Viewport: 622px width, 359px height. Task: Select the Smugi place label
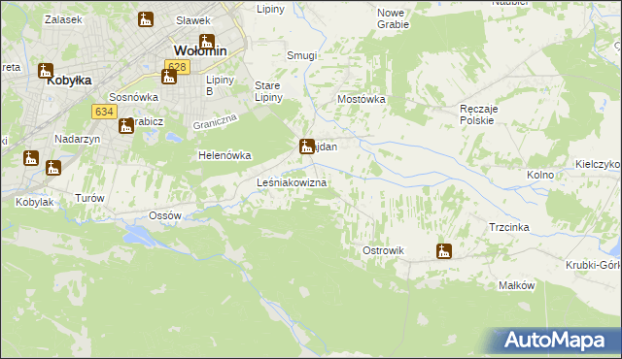pyautogui.click(x=302, y=56)
